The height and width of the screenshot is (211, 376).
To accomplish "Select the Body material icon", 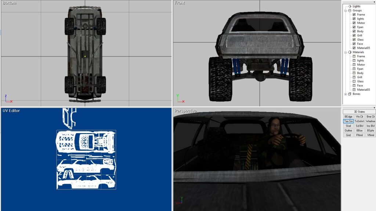I will [x=354, y=73].
